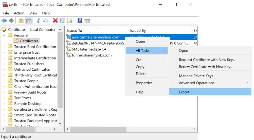Click the Back arrow toolbar icon
This screenshot has height=140, width=254.
pyautogui.click(x=4, y=21)
